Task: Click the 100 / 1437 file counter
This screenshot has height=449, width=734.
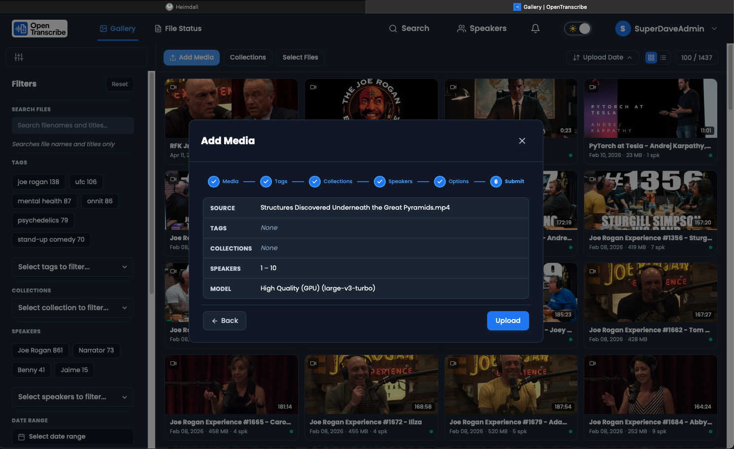Action: click(x=697, y=58)
